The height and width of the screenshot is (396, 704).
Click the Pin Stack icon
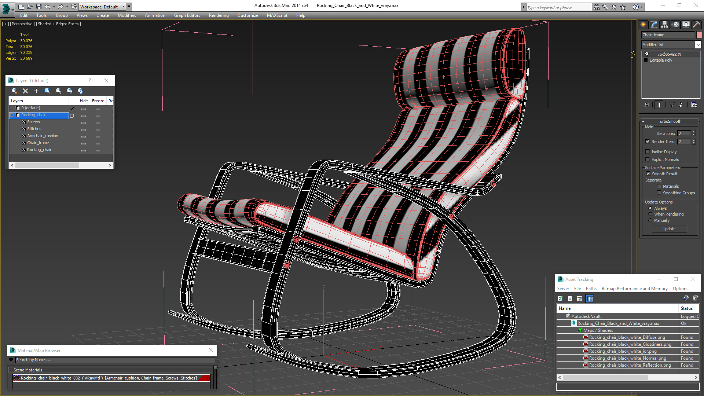coord(646,105)
